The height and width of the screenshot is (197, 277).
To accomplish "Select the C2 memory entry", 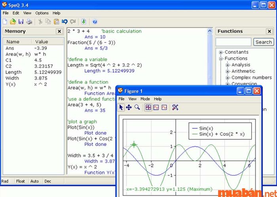I will pyautogui.click(x=34, y=66).
